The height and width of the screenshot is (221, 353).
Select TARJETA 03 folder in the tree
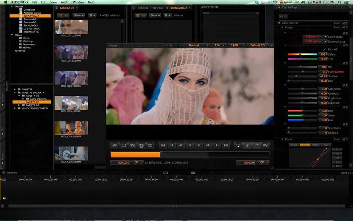[32, 105]
